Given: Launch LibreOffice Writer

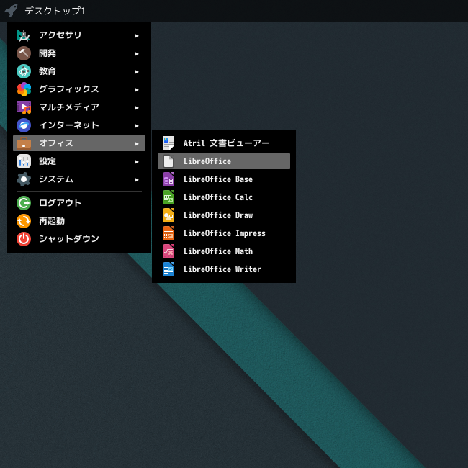Looking at the screenshot, I should (x=224, y=269).
